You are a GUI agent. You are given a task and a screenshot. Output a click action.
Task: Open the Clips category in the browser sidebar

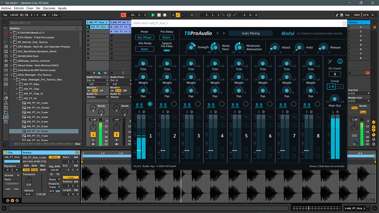(x=6, y=80)
